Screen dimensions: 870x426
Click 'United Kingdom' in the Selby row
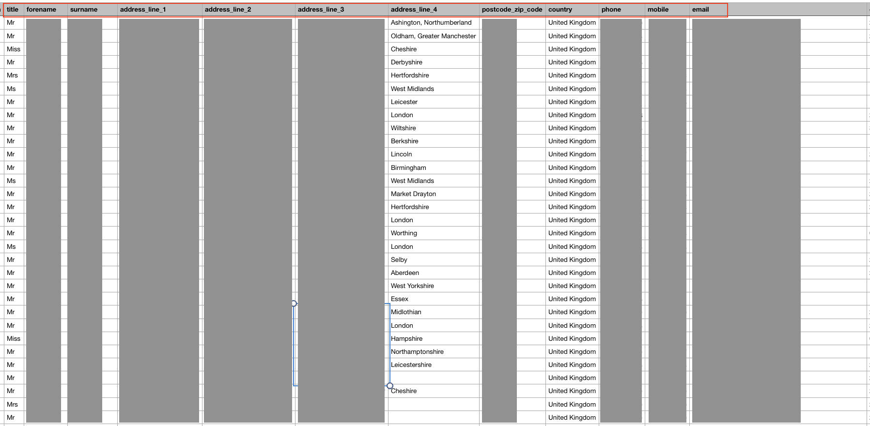point(572,259)
